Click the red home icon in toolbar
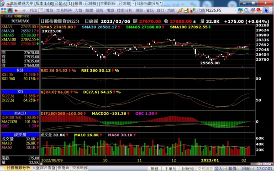The width and height of the screenshot is (274, 171). [x=10, y=10]
